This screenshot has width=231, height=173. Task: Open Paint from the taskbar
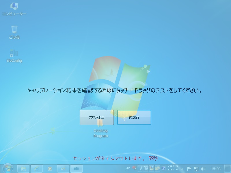coord(63,169)
